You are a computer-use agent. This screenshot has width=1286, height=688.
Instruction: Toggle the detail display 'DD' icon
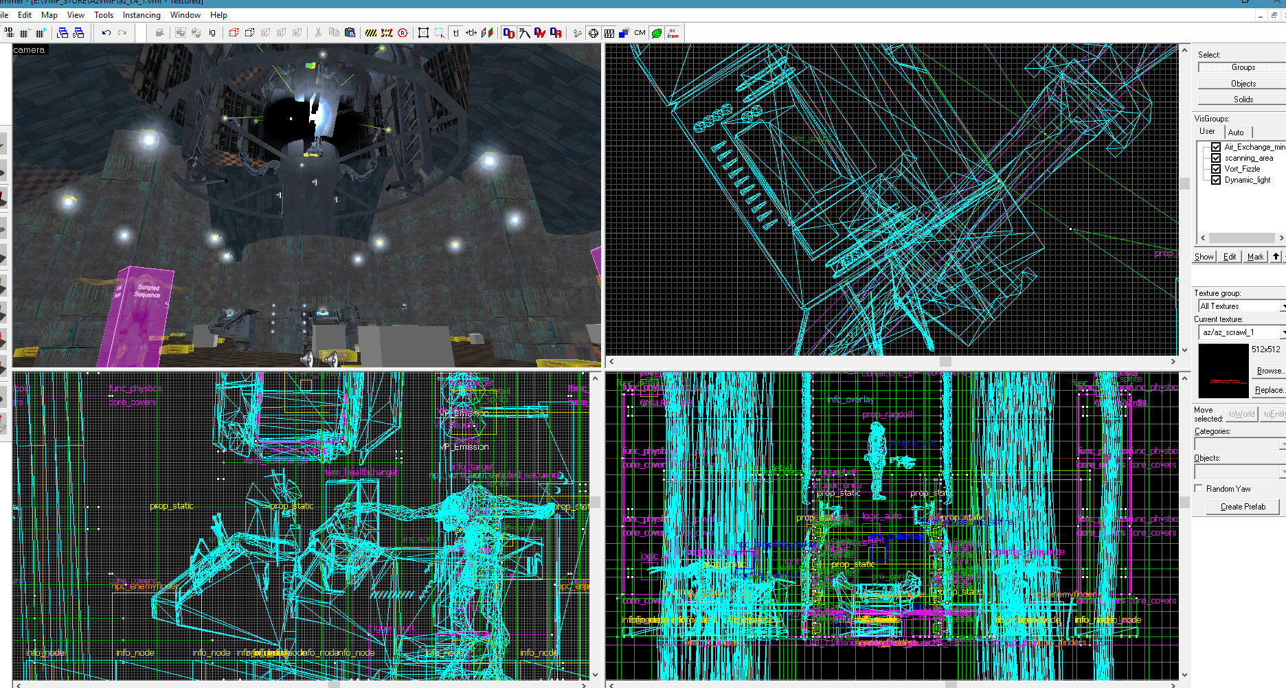(x=509, y=32)
